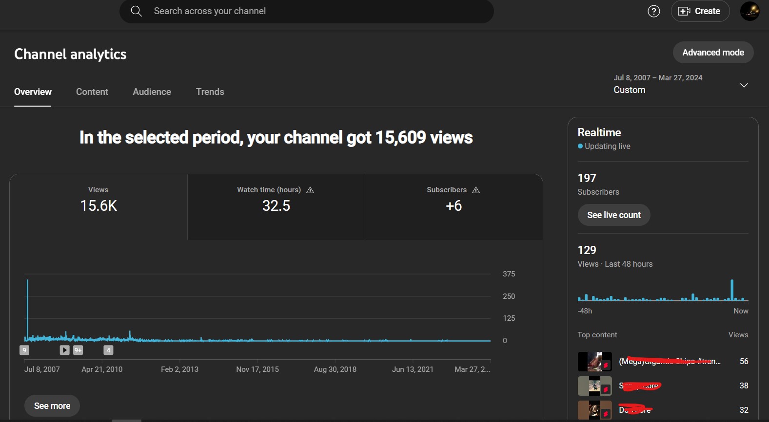Open the Trends tab

(210, 92)
